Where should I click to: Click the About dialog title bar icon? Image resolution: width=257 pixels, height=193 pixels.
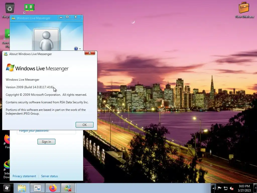click(6, 54)
